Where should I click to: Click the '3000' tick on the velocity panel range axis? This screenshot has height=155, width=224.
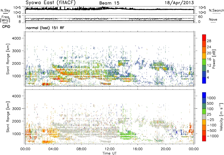point(17,109)
